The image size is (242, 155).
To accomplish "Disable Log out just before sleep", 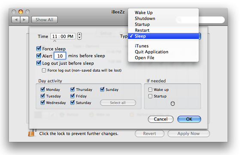I will [x=39, y=63].
